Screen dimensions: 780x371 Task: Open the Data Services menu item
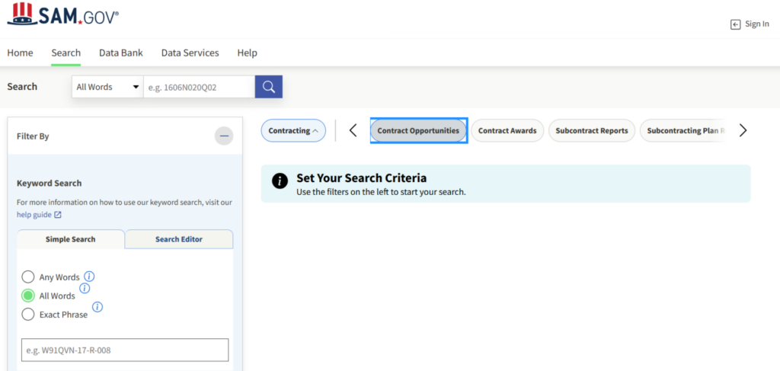tap(190, 53)
